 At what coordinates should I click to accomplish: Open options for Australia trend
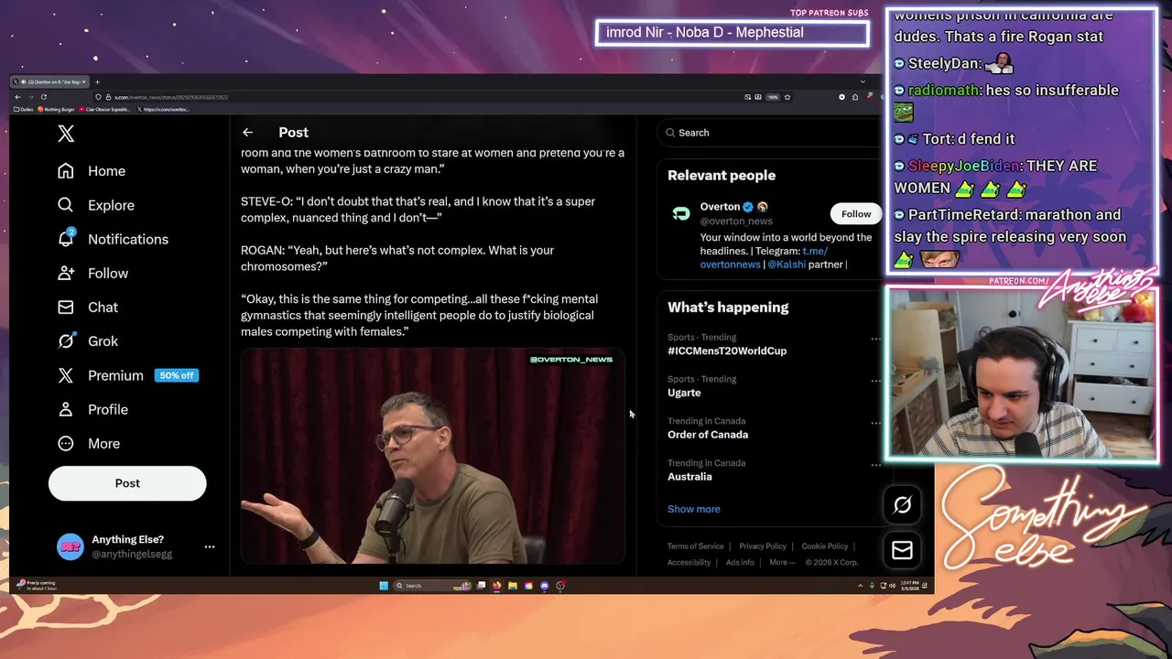(875, 466)
